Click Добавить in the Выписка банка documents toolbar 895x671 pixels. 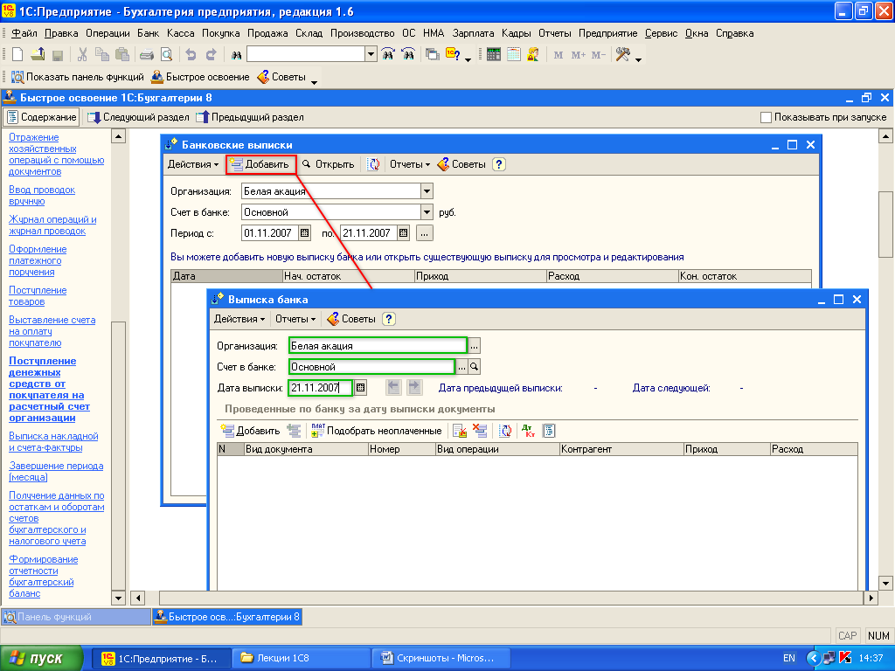[251, 431]
